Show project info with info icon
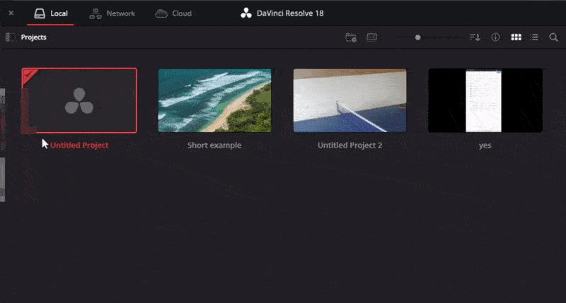The image size is (566, 303). (496, 37)
